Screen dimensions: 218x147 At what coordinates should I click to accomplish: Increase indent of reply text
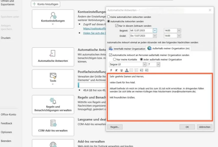pos(146,70)
